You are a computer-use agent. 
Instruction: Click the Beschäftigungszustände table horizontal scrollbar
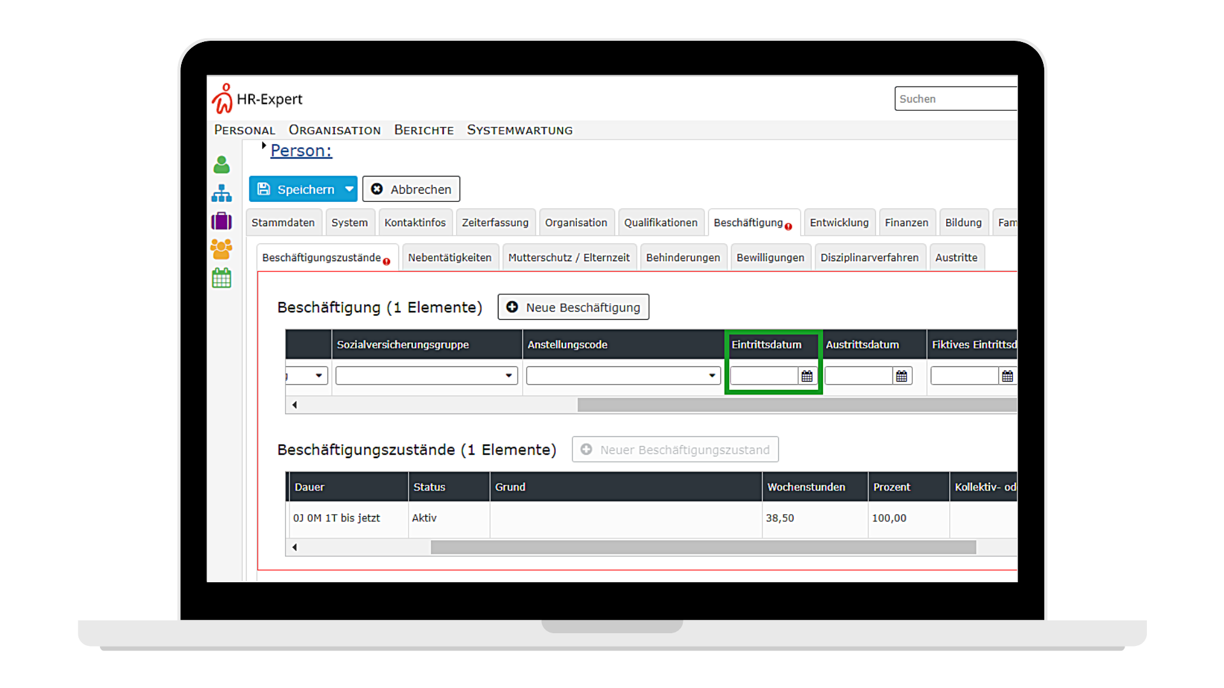[703, 547]
